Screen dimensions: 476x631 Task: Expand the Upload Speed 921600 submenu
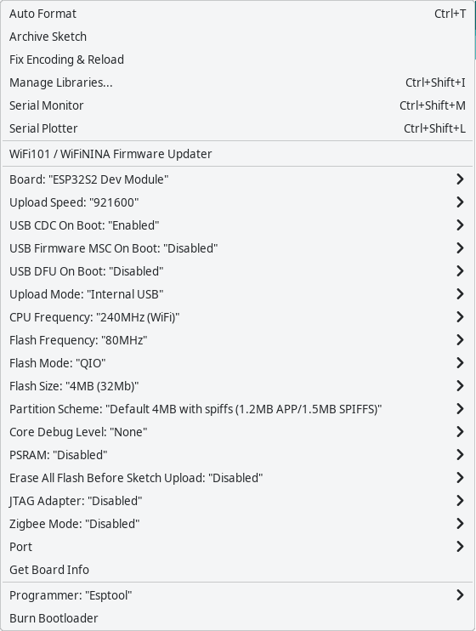pos(238,202)
